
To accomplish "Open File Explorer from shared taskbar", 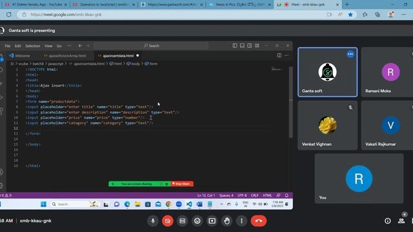I will 137,204.
